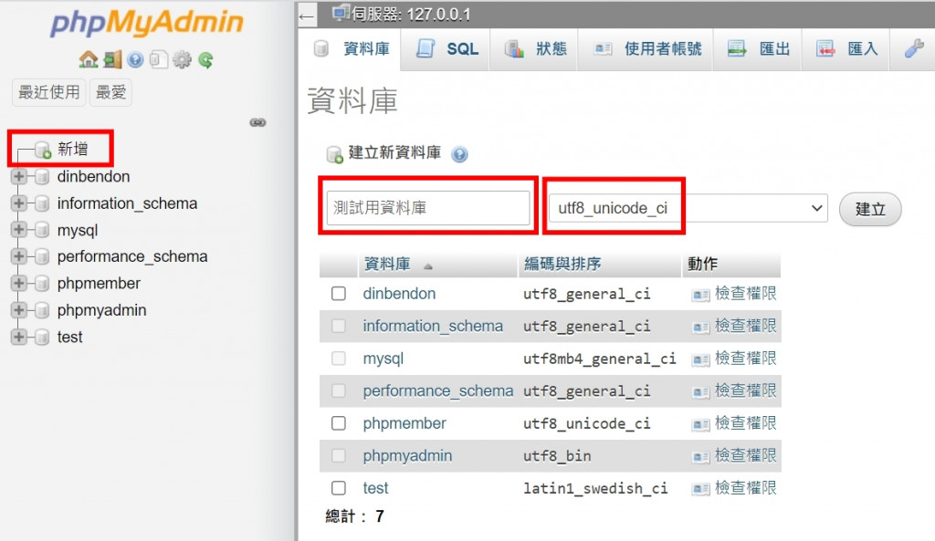The height and width of the screenshot is (541, 935).
Task: Open the 匯出 tab
Action: [759, 49]
